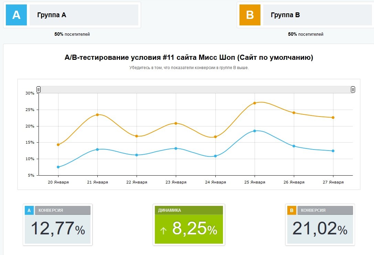Image resolution: width=374 pixels, height=255 pixels.
Task: Click the 8,25% dynamics value
Action: (195, 228)
